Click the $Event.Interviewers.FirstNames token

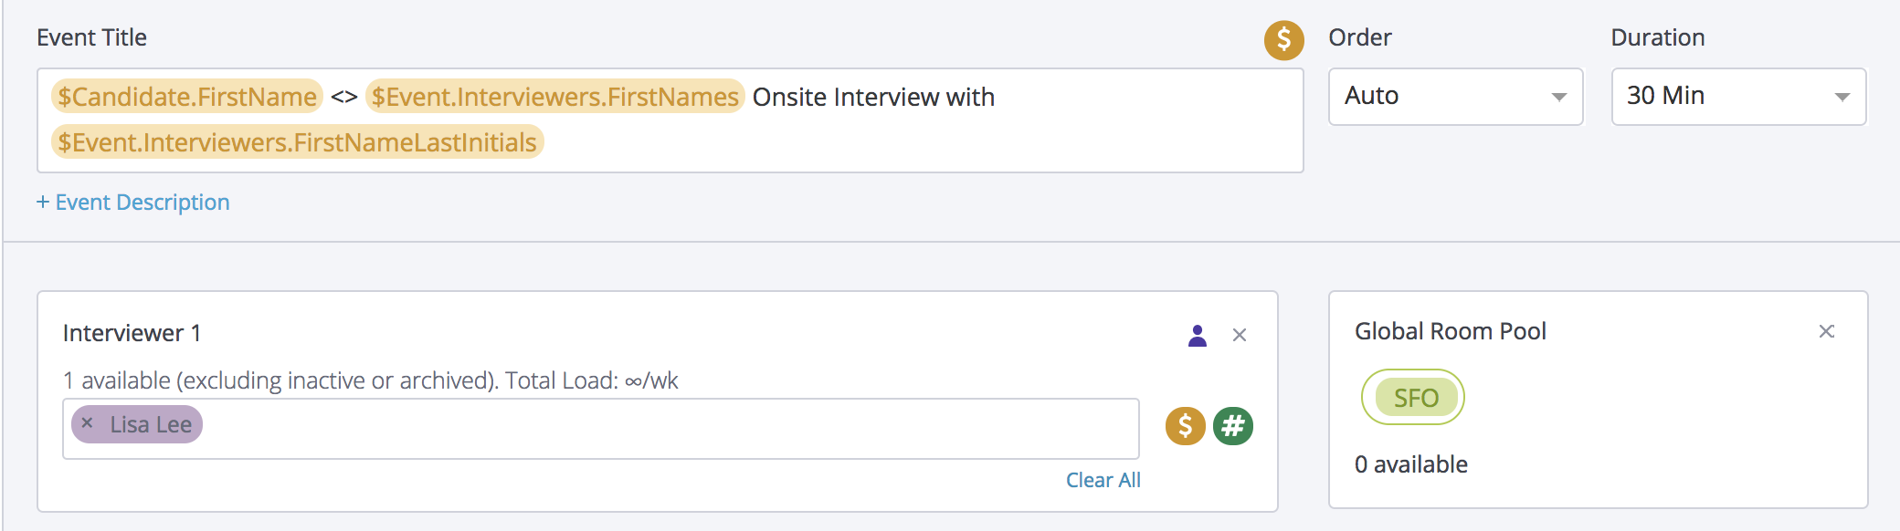click(x=554, y=97)
